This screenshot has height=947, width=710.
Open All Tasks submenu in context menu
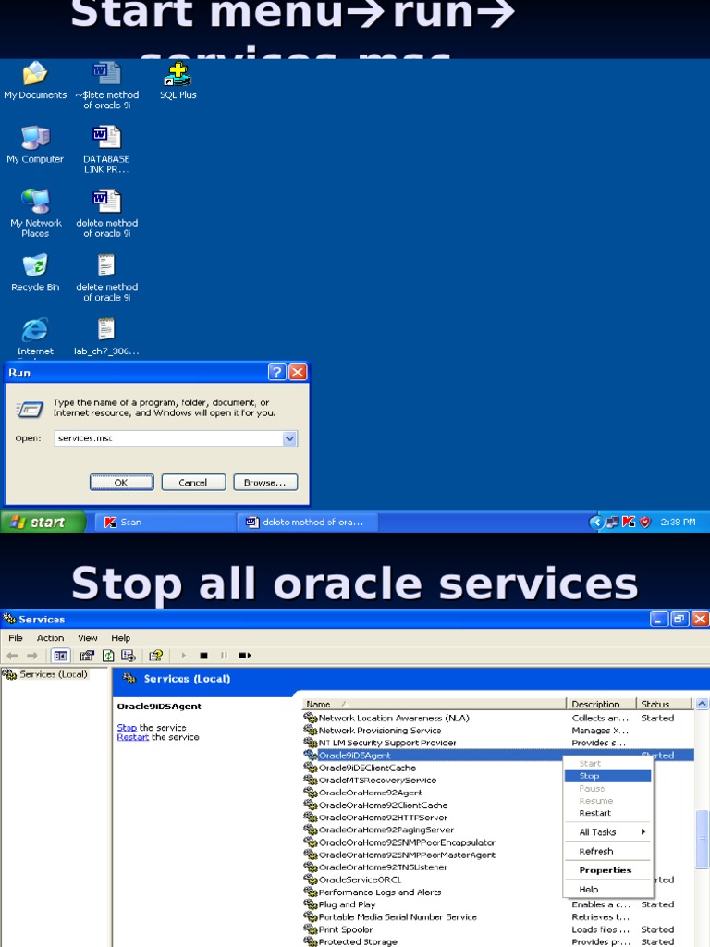coord(608,831)
